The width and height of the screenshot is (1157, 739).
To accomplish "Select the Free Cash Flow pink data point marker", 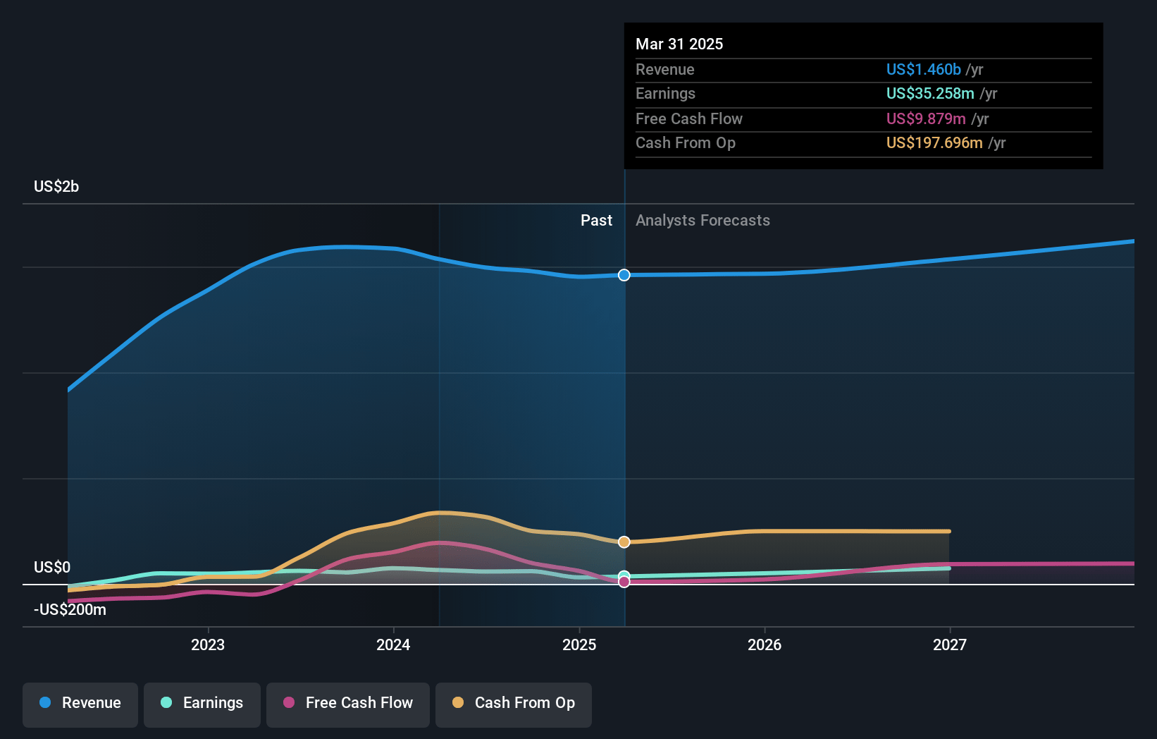I will (x=624, y=582).
